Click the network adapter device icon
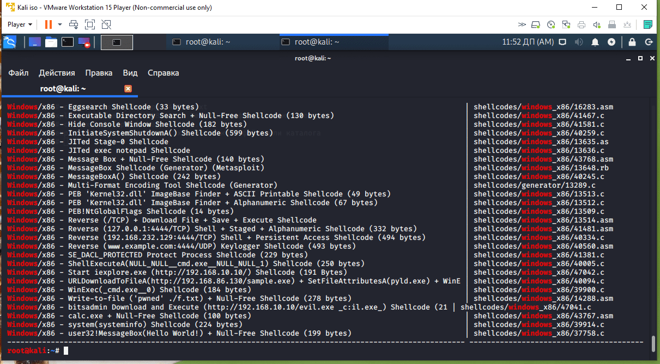 (x=566, y=24)
